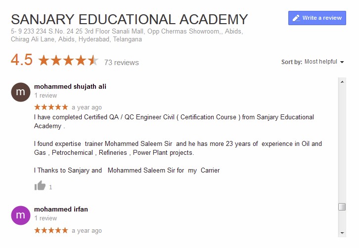Open mohammed shujath ali's profile name
The image size is (359, 248).
pyautogui.click(x=70, y=86)
